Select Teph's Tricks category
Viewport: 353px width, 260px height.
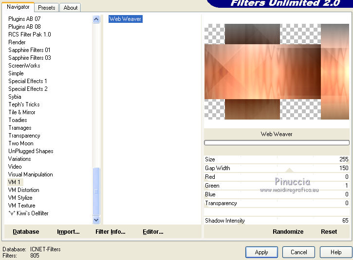24,104
